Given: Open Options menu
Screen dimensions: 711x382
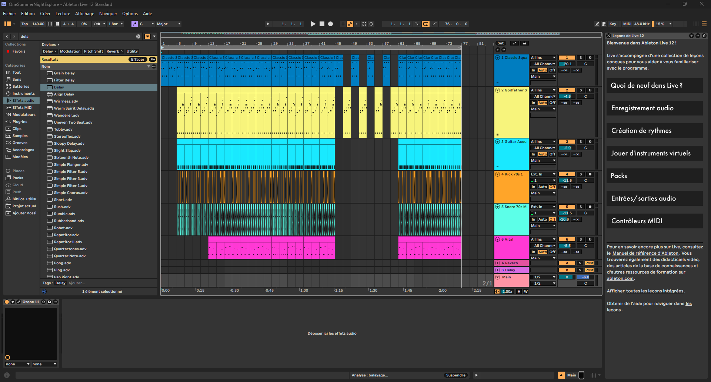Looking at the screenshot, I should click(130, 14).
